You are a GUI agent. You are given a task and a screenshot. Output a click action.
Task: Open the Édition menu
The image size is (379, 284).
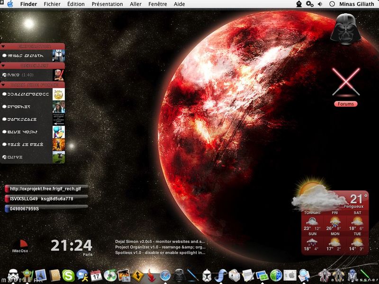(76, 4)
